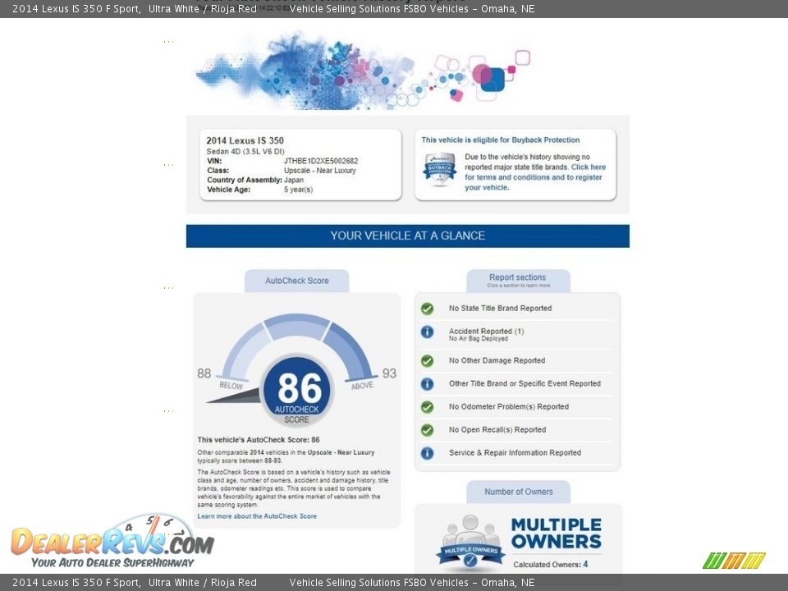
Task: Click the 'MULTIPLE OWNERS' heading text
Action: click(x=557, y=534)
